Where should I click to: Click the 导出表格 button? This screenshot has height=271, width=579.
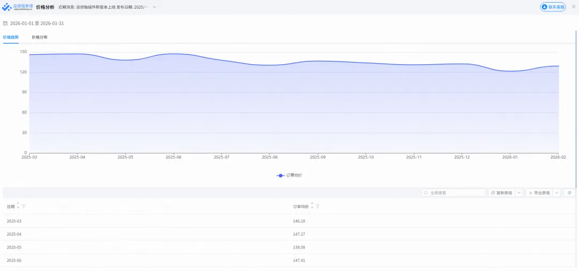pos(539,193)
